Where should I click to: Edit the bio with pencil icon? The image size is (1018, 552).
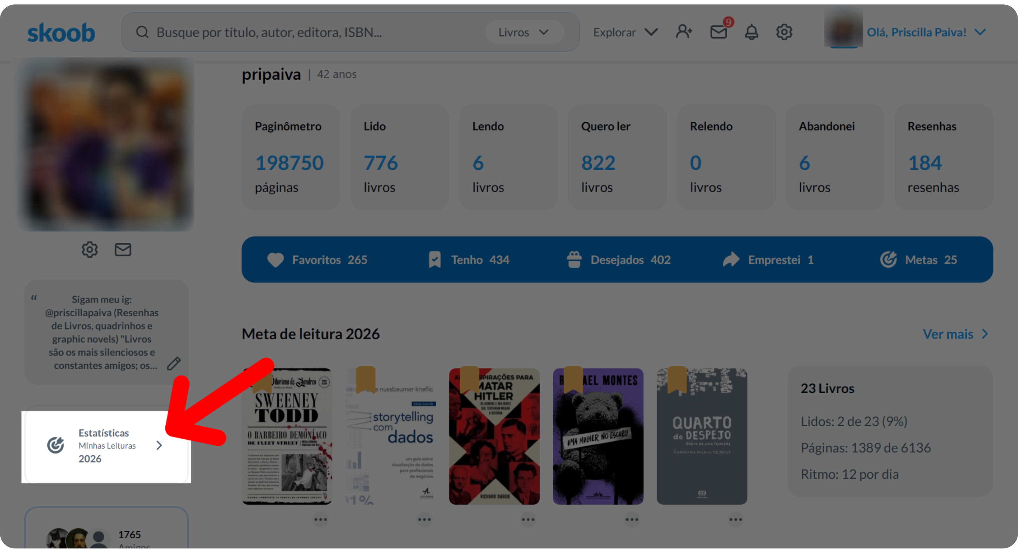pos(173,364)
